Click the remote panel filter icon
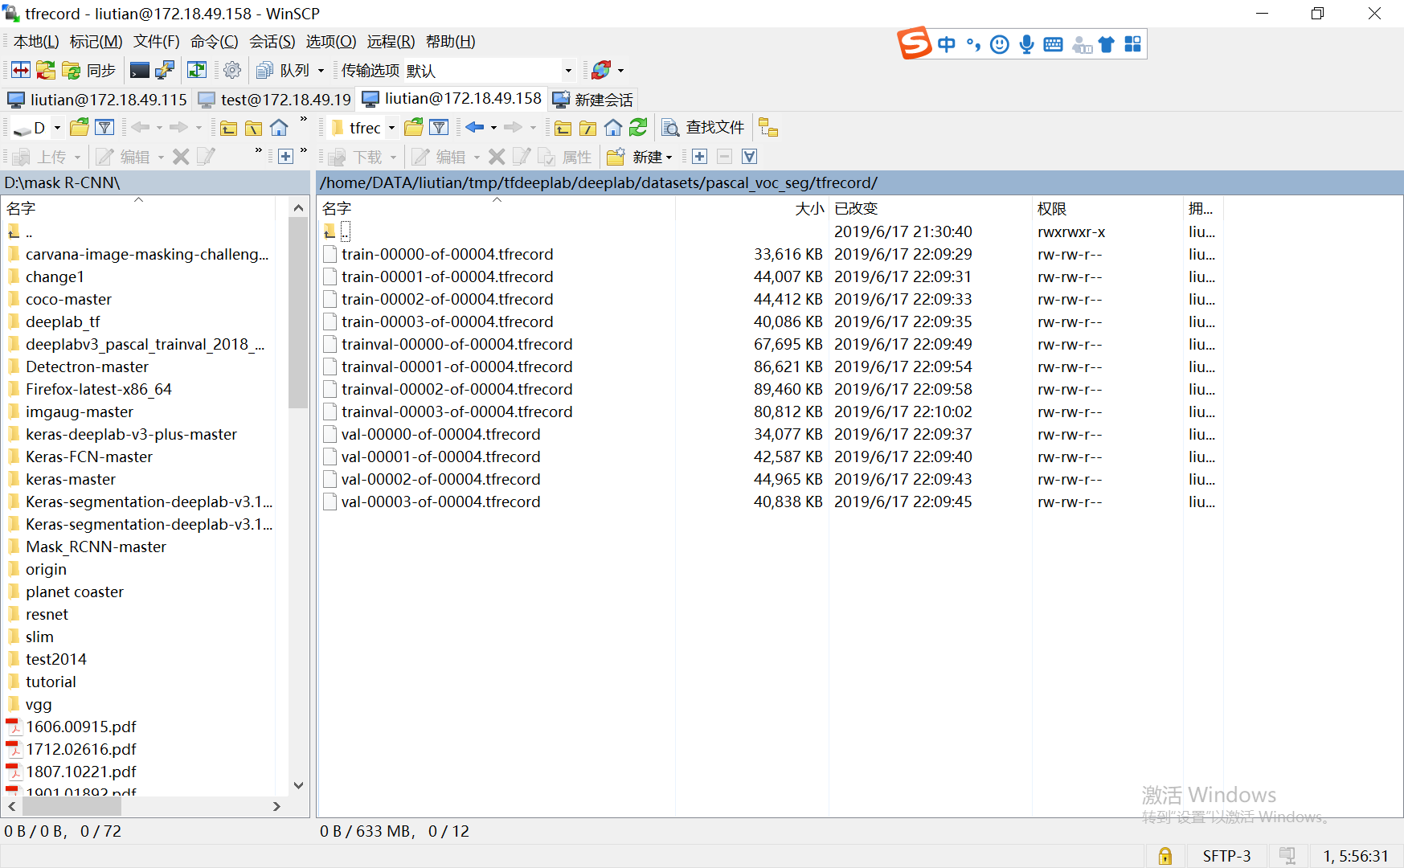Screen dimensions: 1404x868 pyautogui.click(x=439, y=128)
